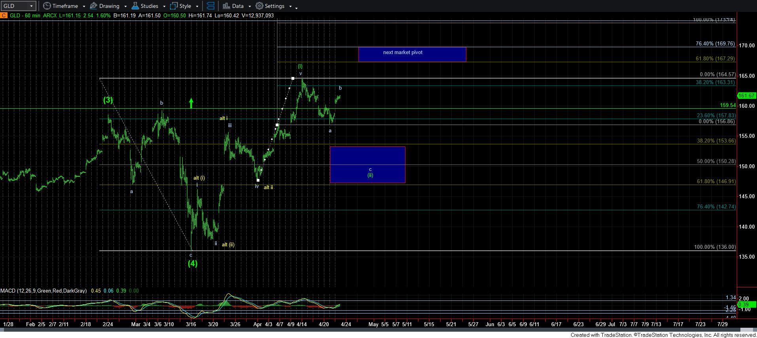Image resolution: width=757 pixels, height=338 pixels.
Task: Select the green (3) wave label
Action: pos(108,100)
